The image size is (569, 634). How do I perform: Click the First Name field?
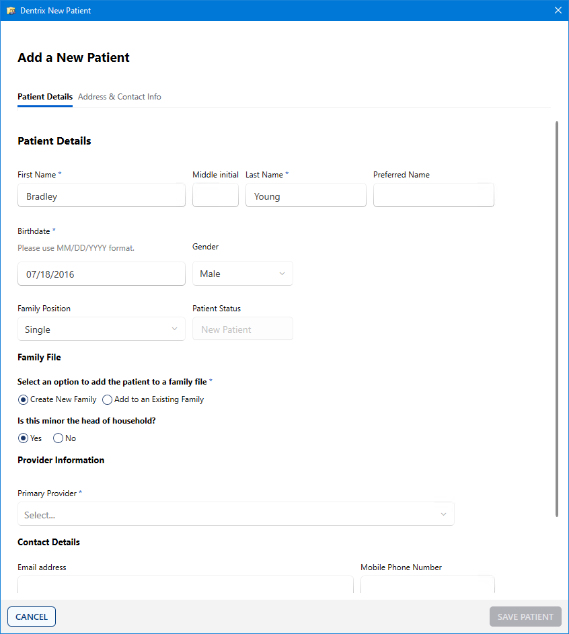point(101,196)
